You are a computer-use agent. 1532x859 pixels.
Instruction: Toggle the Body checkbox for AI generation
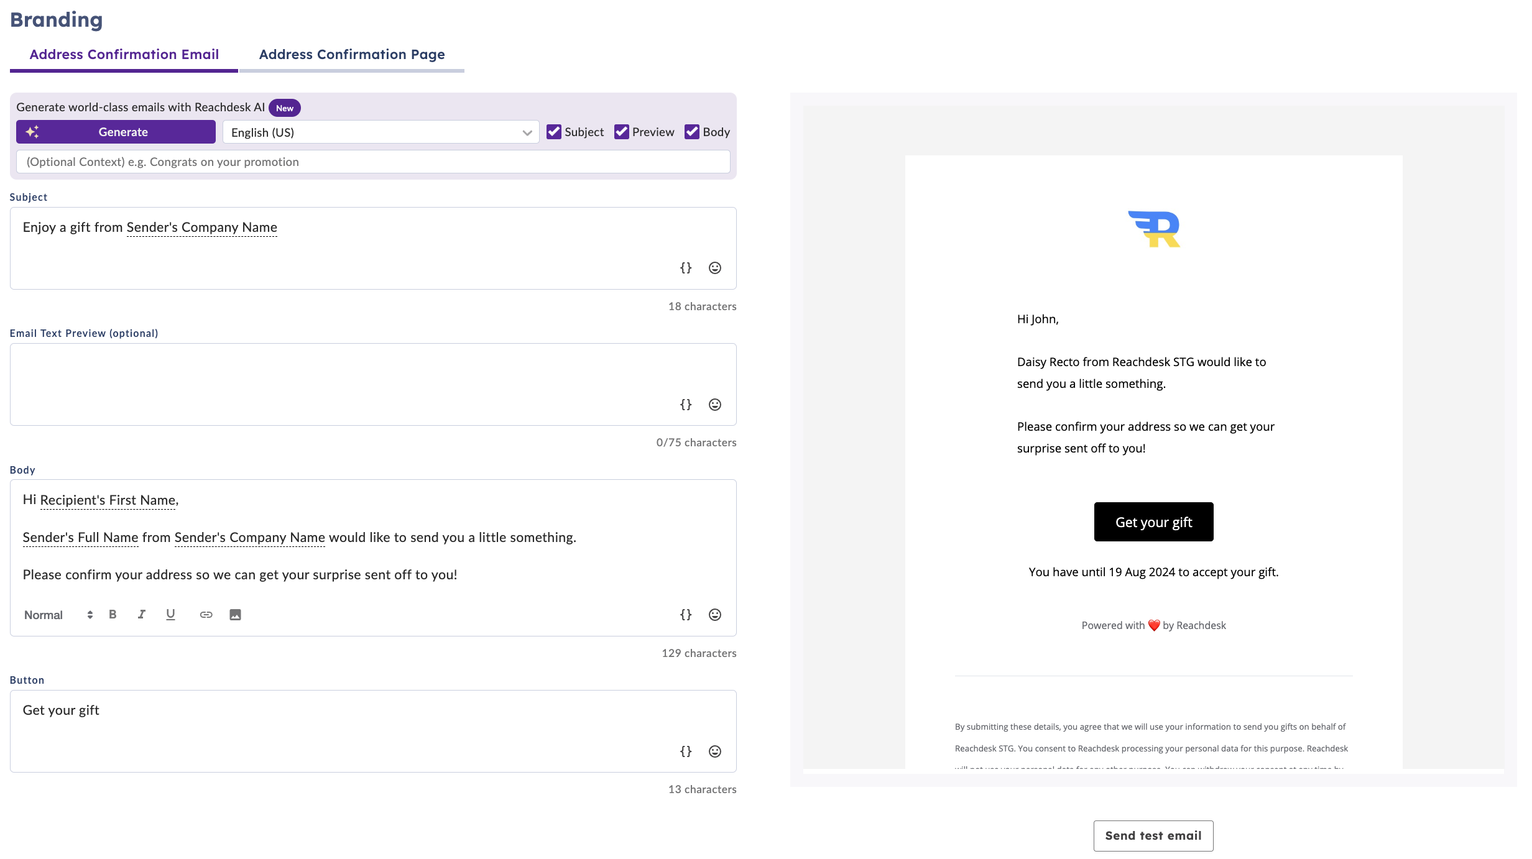tap(691, 132)
